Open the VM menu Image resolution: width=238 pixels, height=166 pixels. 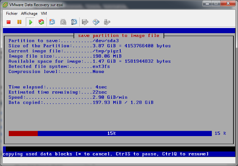[44, 14]
